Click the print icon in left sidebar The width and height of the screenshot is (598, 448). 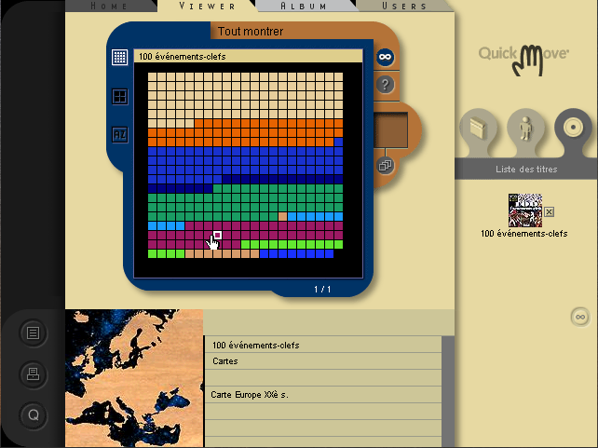(x=34, y=373)
